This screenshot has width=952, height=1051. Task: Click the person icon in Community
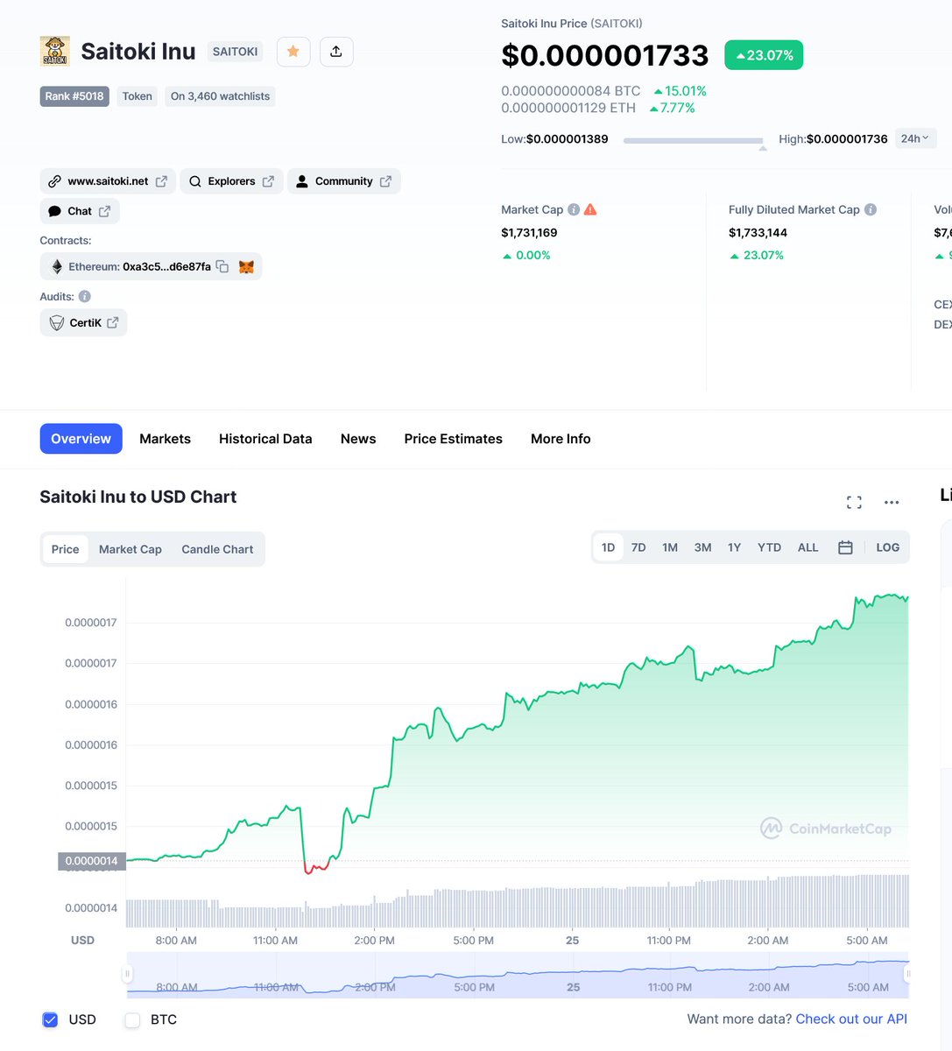coord(301,181)
